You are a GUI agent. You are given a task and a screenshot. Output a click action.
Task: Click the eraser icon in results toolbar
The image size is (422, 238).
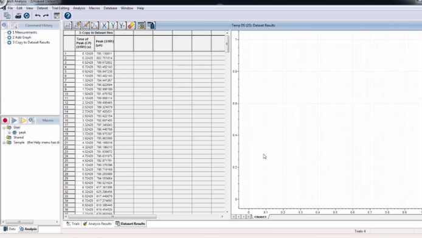(x=131, y=26)
